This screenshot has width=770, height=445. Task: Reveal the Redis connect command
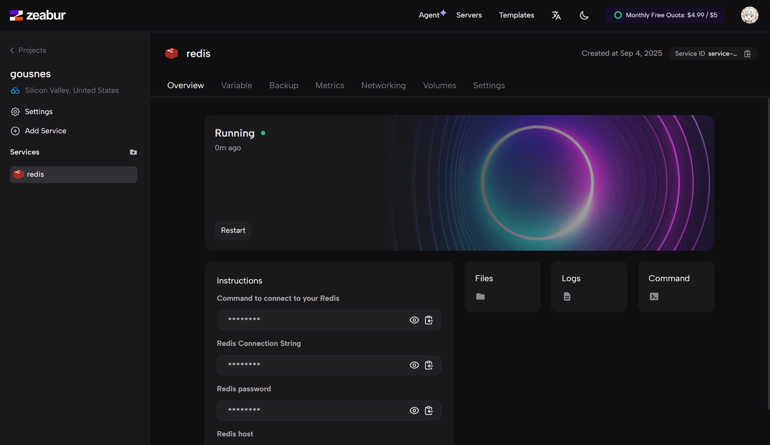pos(414,320)
